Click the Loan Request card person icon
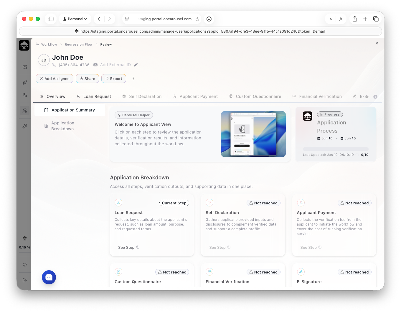Screen dimensions: 401x312 tap(118, 203)
